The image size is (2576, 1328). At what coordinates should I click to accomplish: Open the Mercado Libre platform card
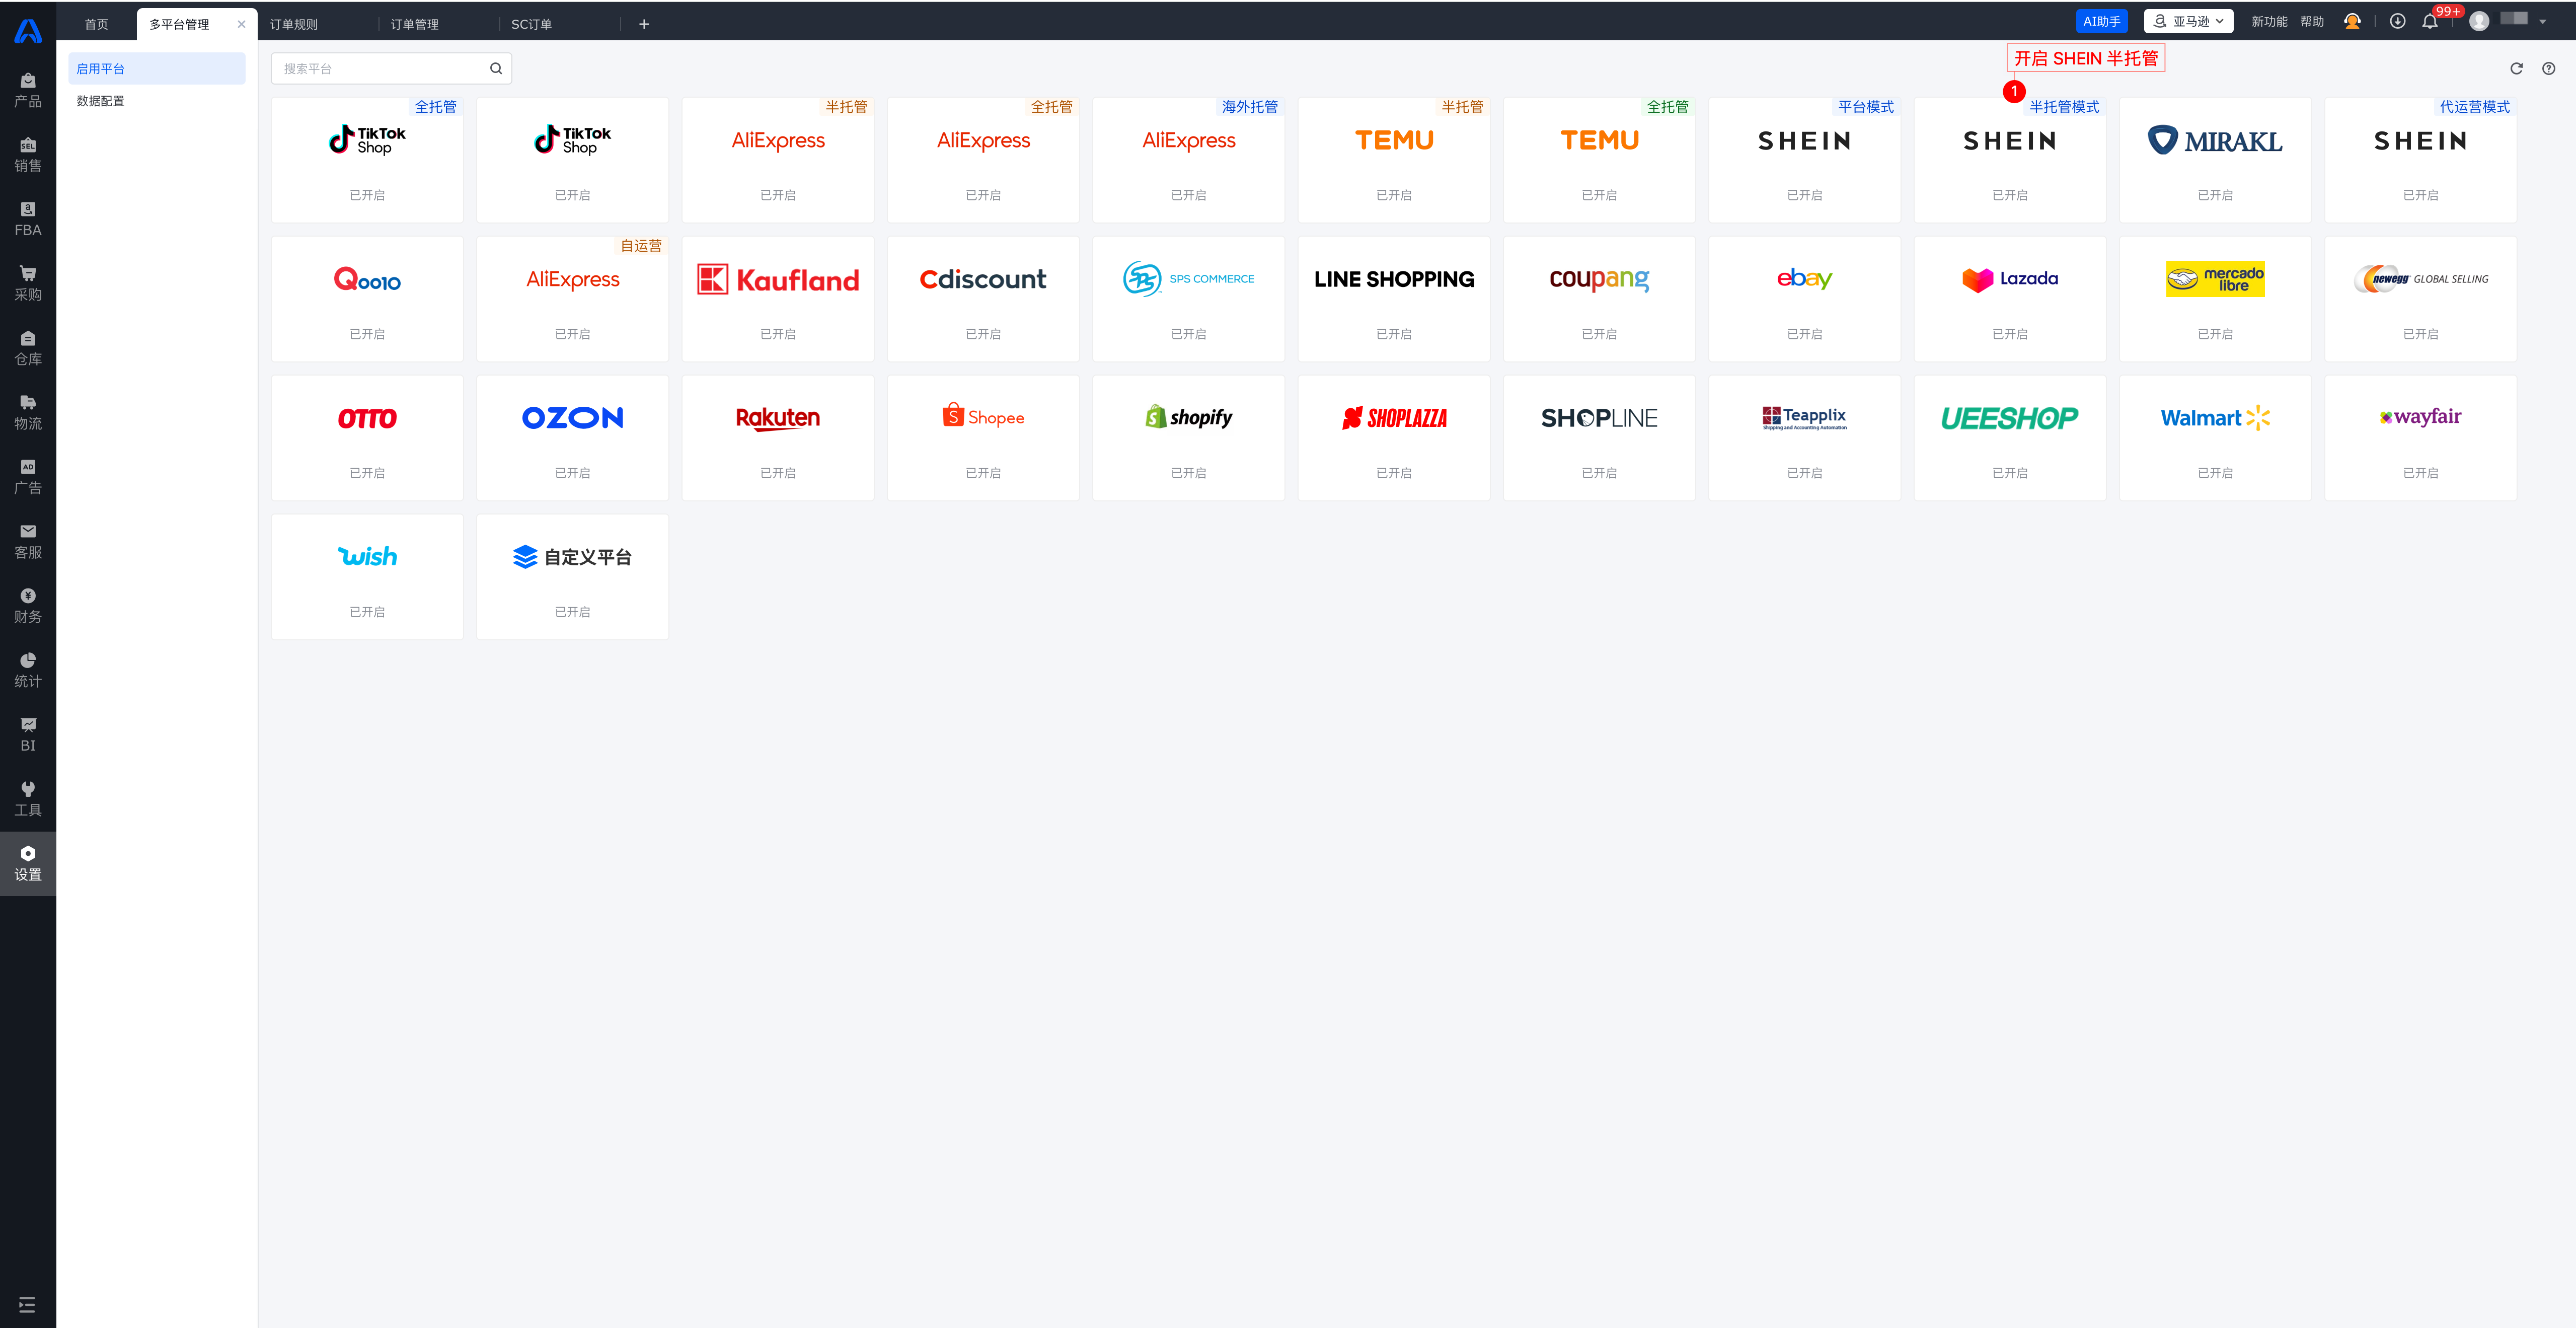point(2215,299)
